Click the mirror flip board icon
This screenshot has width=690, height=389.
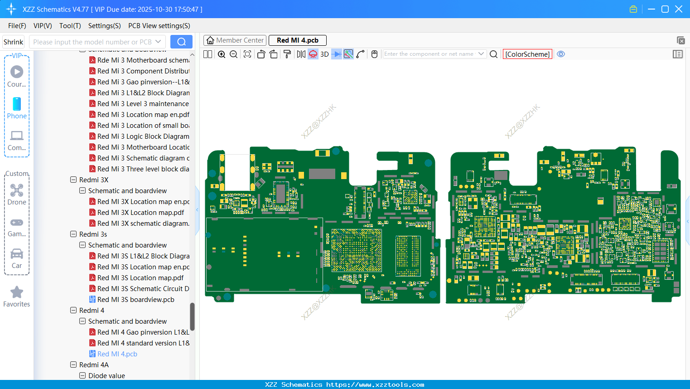pos(301,54)
